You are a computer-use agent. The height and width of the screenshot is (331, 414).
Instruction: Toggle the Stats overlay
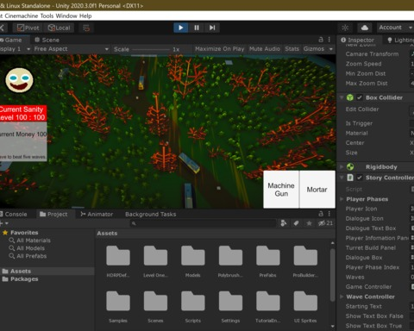coord(292,49)
